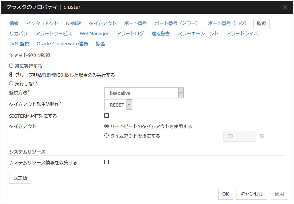Expand the タイムアウト発生時動作 RESET dropdown
Image resolution: width=294 pixels, height=204 pixels.
coord(118,105)
